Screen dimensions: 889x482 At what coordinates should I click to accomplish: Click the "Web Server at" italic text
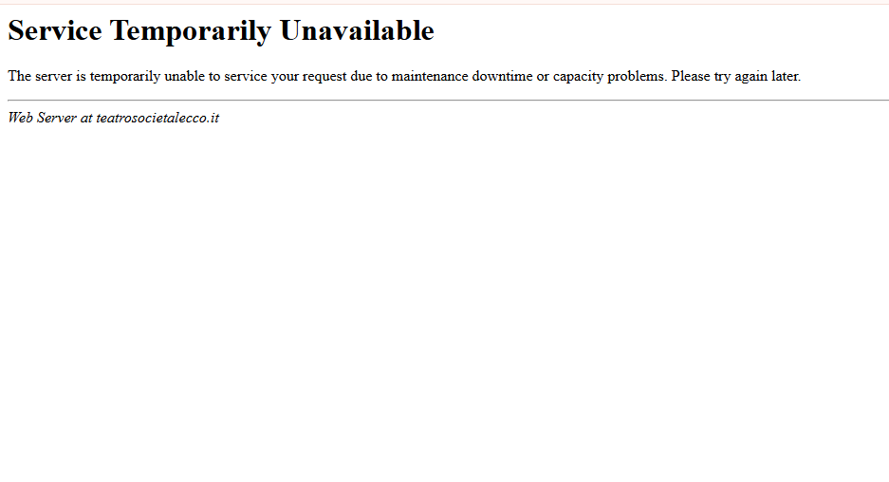pos(50,118)
